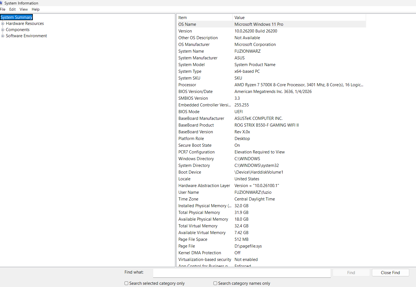Select the Page File Space row
This screenshot has width=416, height=287.
pos(272,239)
